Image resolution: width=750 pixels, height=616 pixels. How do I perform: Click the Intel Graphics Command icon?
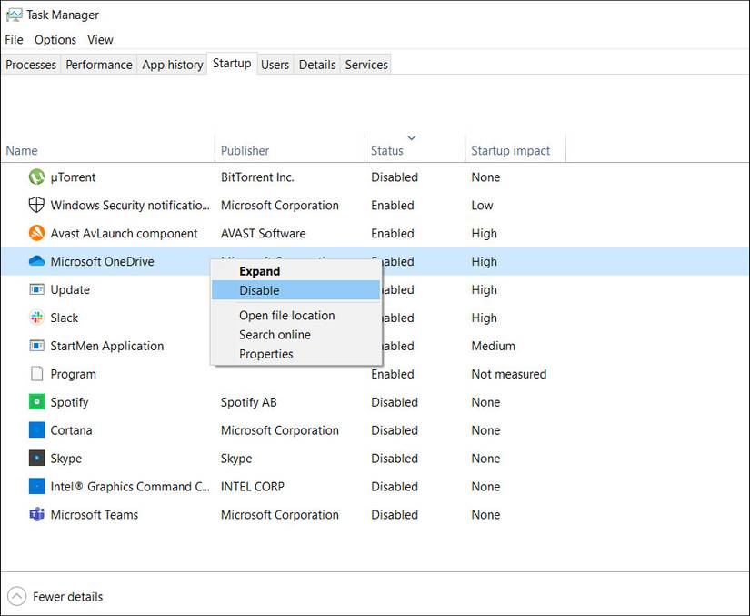tap(37, 486)
